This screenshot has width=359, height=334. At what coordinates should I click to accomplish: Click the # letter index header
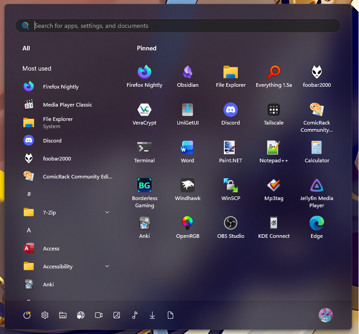pos(29,194)
